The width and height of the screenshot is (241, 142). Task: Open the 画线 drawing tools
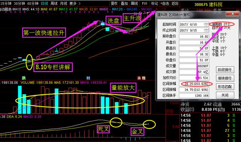(134, 3)
